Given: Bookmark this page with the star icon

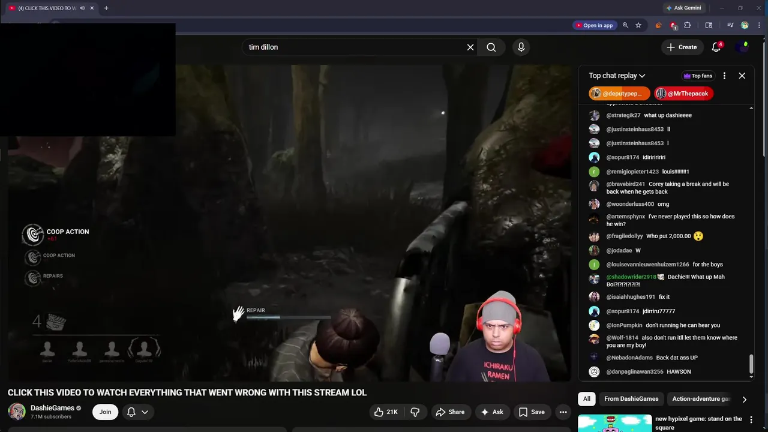Looking at the screenshot, I should tap(638, 25).
